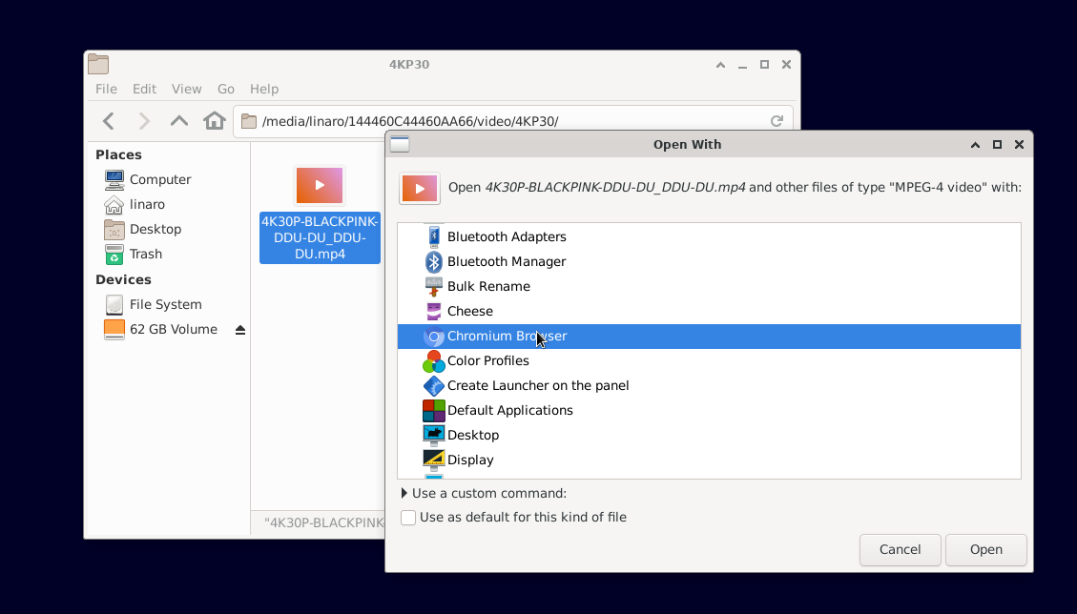
Task: Select the Color Profiles icon
Action: coord(433,361)
